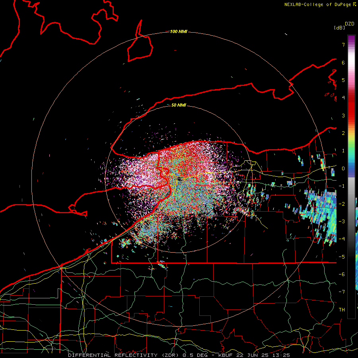Image resolution: width=358 pixels, height=358 pixels.
Task: Click the 5 value on color scale
Action: coord(343,80)
